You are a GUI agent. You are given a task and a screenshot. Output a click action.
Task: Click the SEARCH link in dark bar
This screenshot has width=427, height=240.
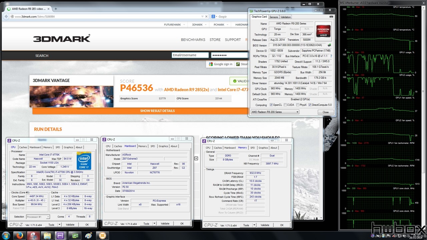[x=42, y=56]
